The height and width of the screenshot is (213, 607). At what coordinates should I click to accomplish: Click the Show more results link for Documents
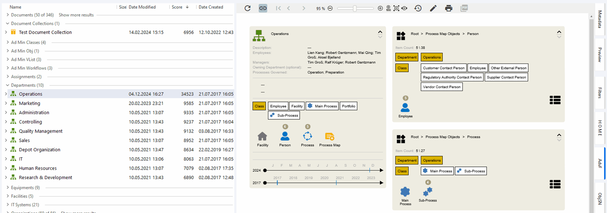pos(76,15)
